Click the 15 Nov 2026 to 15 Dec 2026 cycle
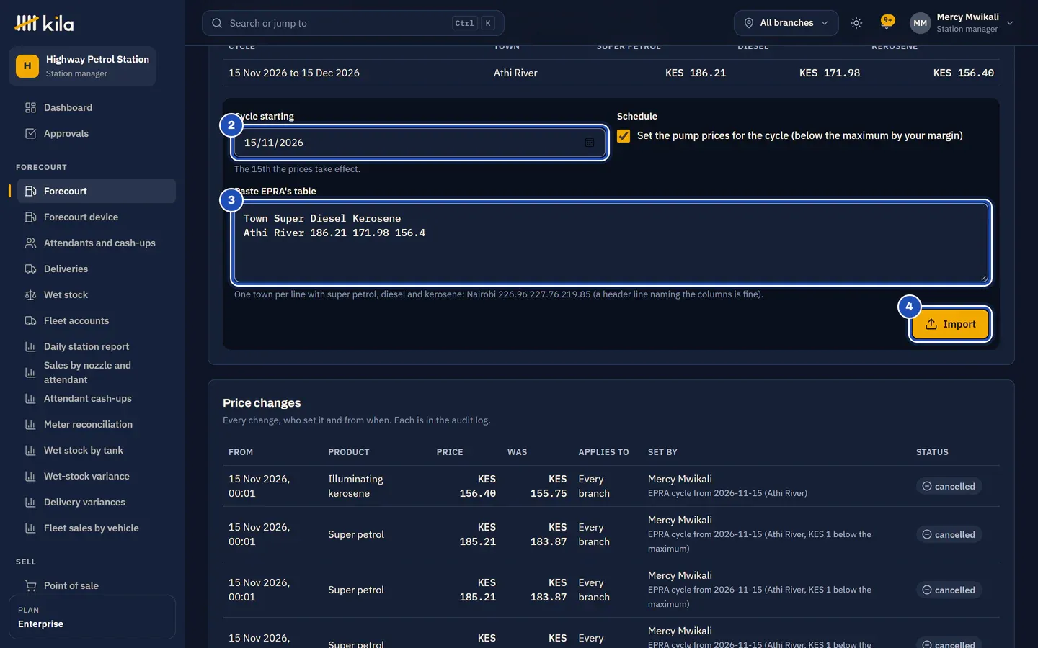This screenshot has width=1038, height=648. click(x=294, y=73)
